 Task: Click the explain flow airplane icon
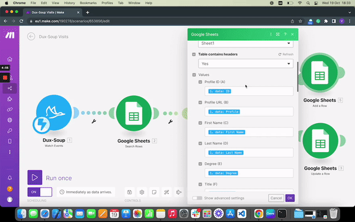coord(179,192)
